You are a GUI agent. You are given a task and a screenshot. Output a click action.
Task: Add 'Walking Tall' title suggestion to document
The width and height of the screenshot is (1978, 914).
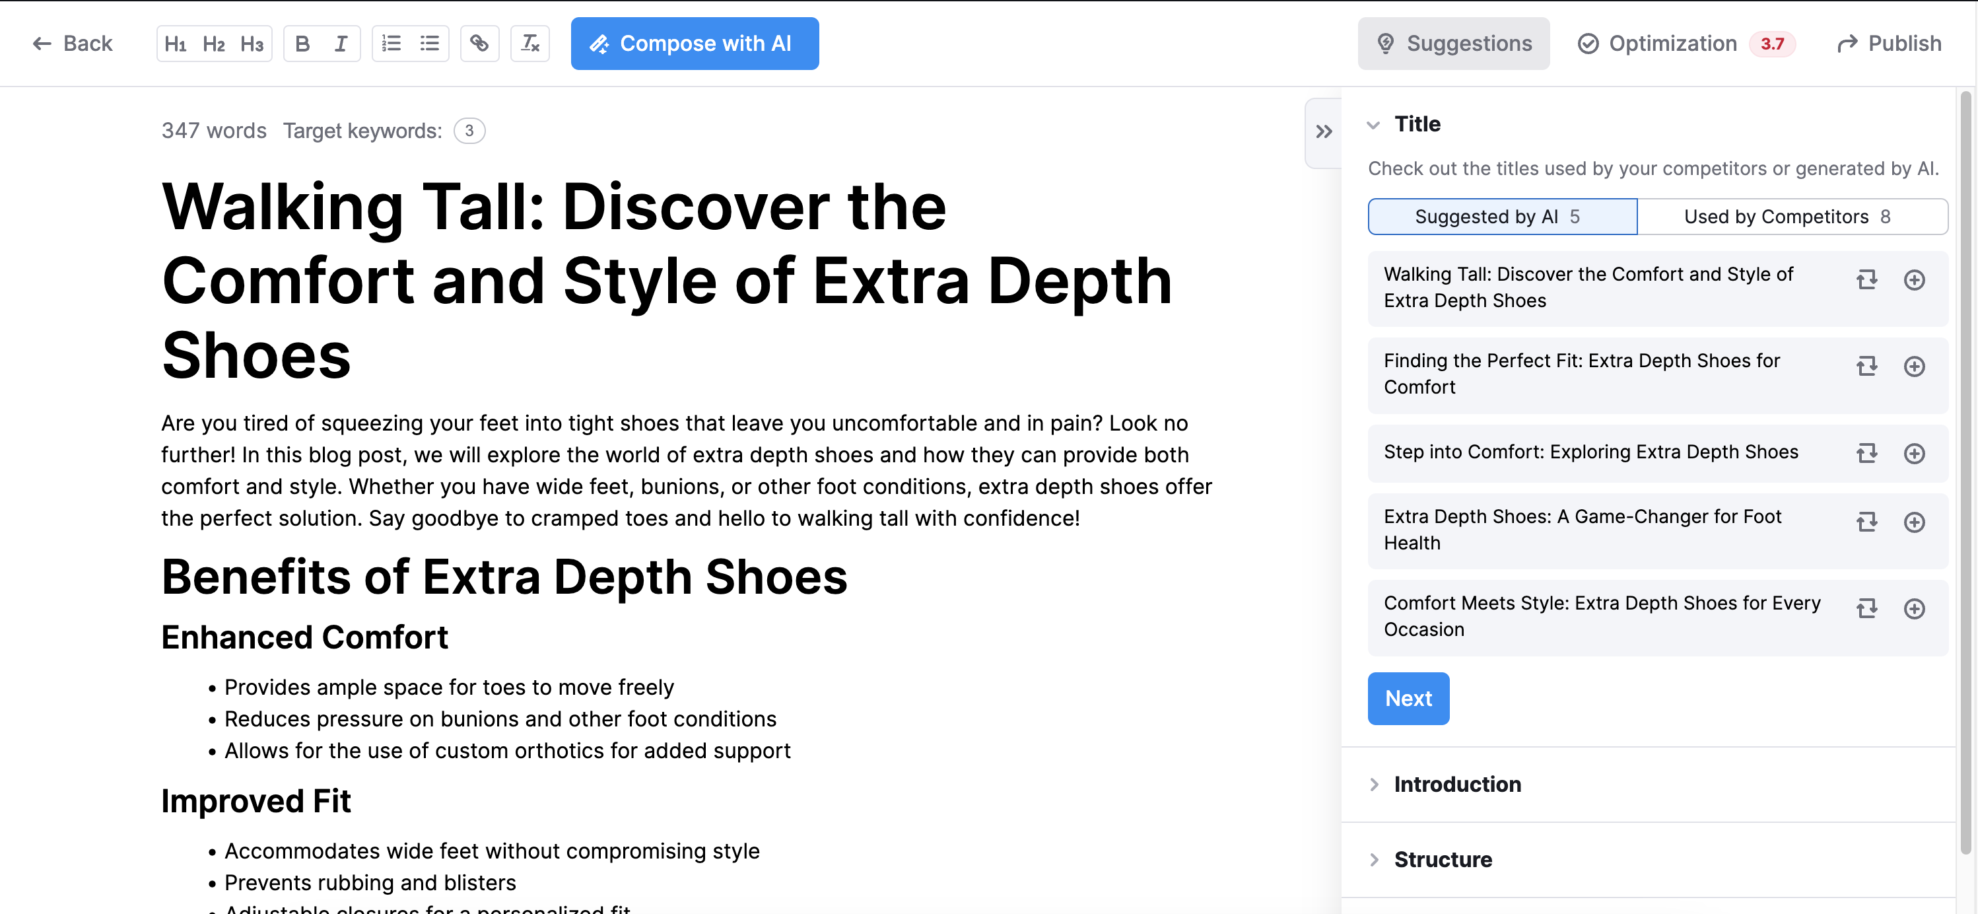(x=1914, y=281)
